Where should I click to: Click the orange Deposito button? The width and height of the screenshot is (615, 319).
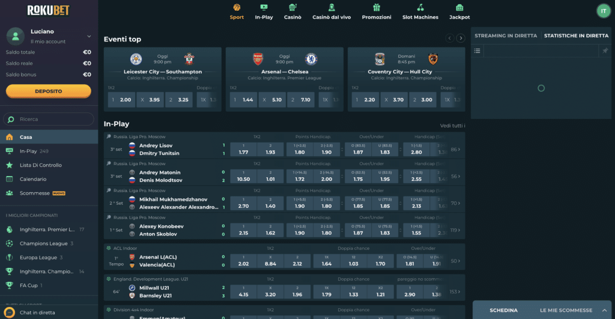pyautogui.click(x=49, y=91)
